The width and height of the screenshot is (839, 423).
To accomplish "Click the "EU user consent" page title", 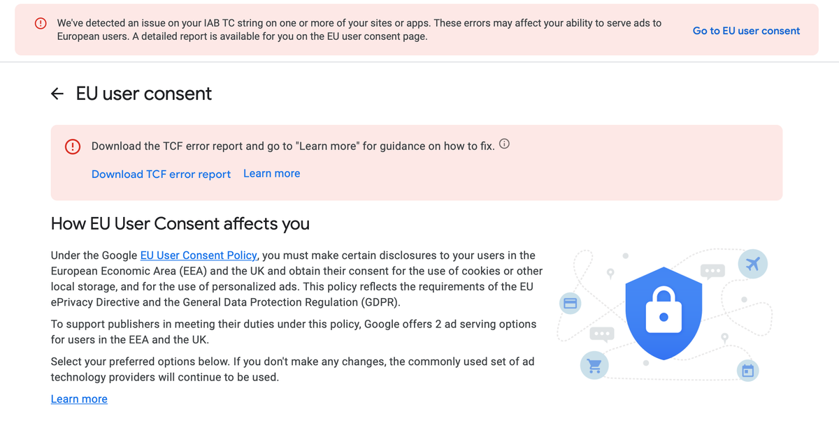I will (x=143, y=94).
